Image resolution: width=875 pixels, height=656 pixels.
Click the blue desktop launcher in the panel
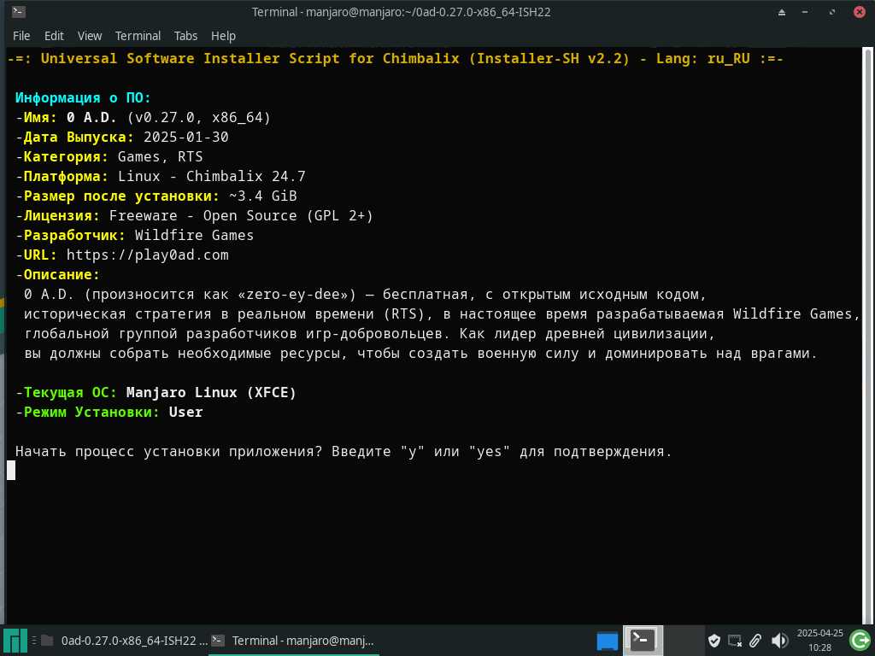tap(607, 641)
